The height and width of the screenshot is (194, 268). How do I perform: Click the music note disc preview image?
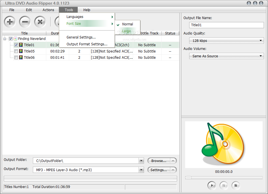[x=224, y=145]
